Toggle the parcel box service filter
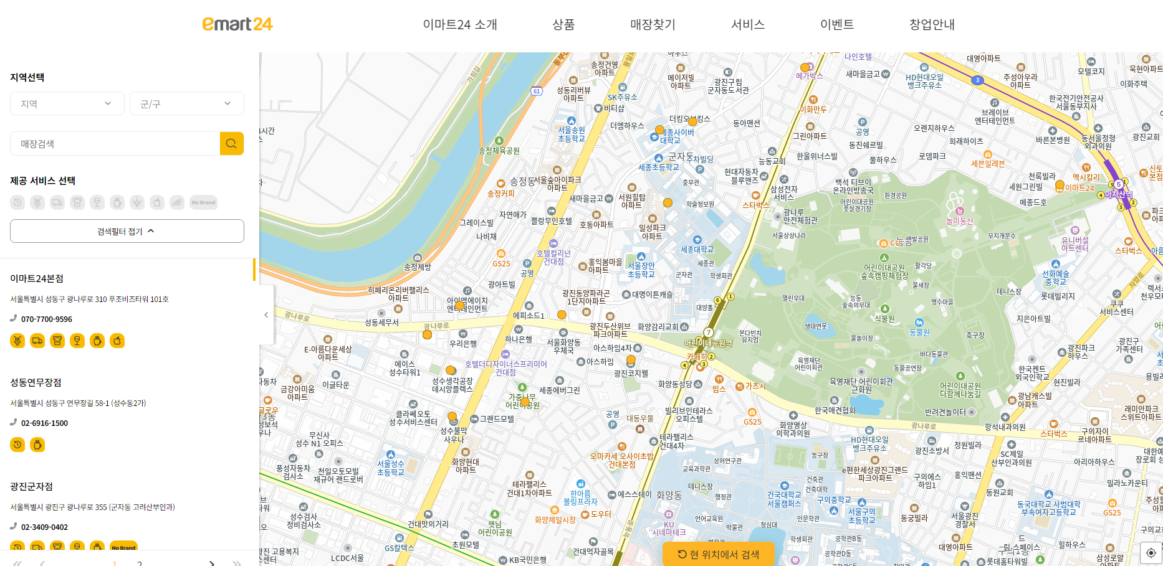Screen dimensions: 1163x566 click(x=77, y=202)
